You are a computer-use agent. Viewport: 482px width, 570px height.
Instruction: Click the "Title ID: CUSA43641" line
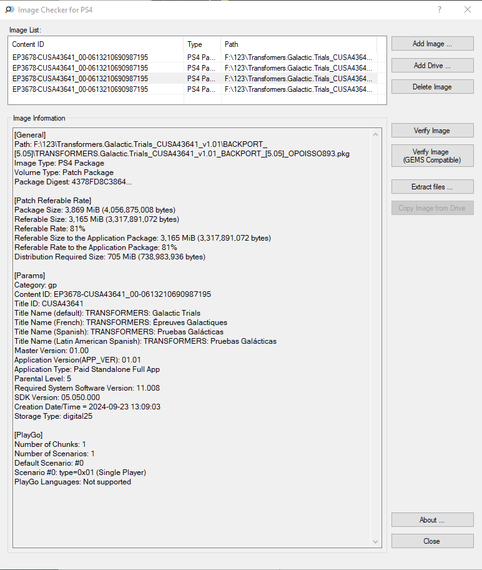coord(49,304)
